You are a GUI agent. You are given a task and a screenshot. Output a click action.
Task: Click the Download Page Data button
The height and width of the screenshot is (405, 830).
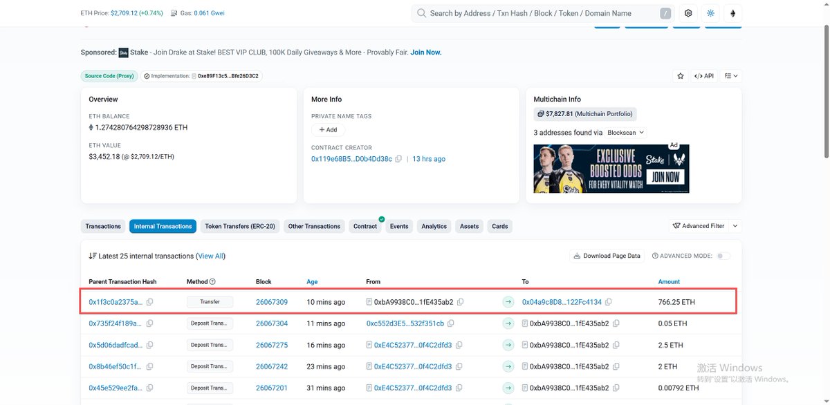pos(608,256)
